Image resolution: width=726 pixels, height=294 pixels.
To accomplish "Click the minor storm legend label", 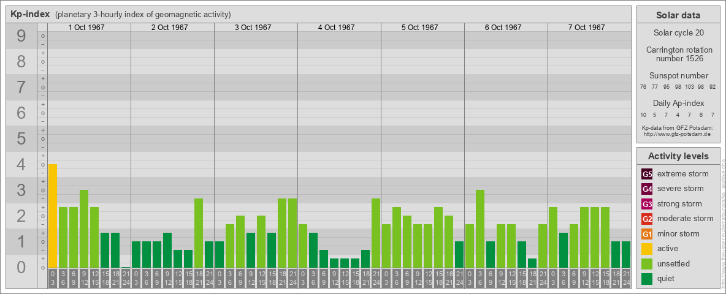I will click(678, 234).
